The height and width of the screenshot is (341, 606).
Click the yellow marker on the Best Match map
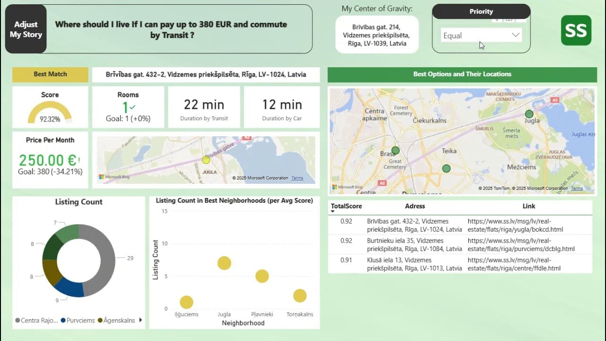click(x=205, y=160)
